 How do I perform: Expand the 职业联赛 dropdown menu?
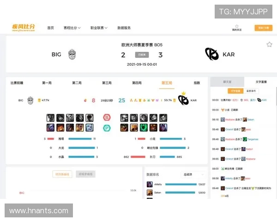[x=99, y=28]
